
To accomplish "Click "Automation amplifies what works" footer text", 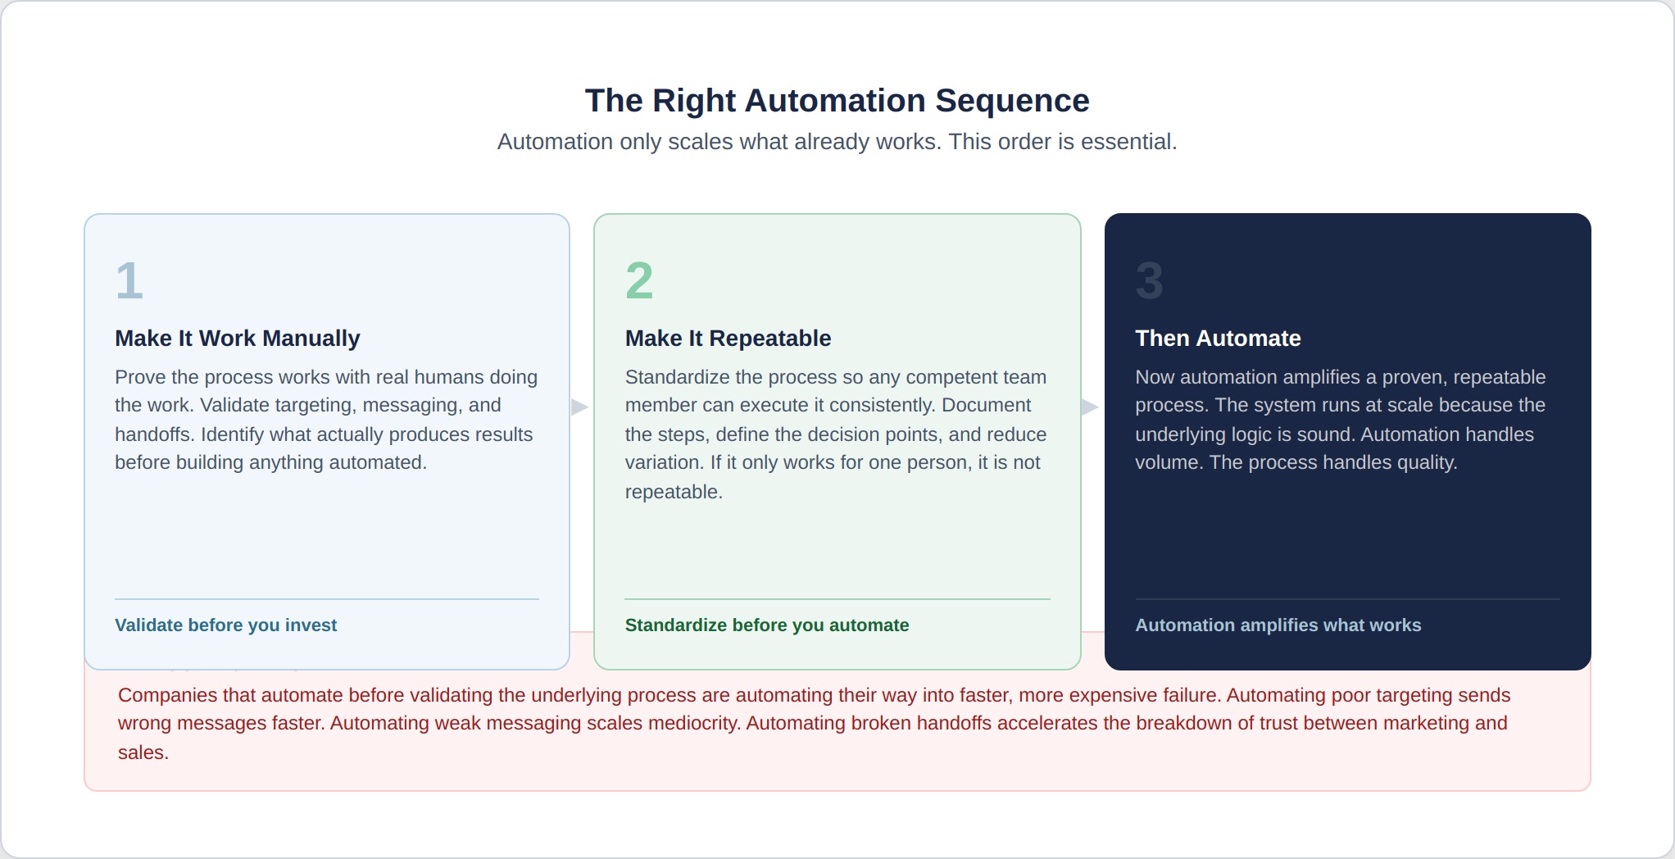I will (x=1278, y=625).
